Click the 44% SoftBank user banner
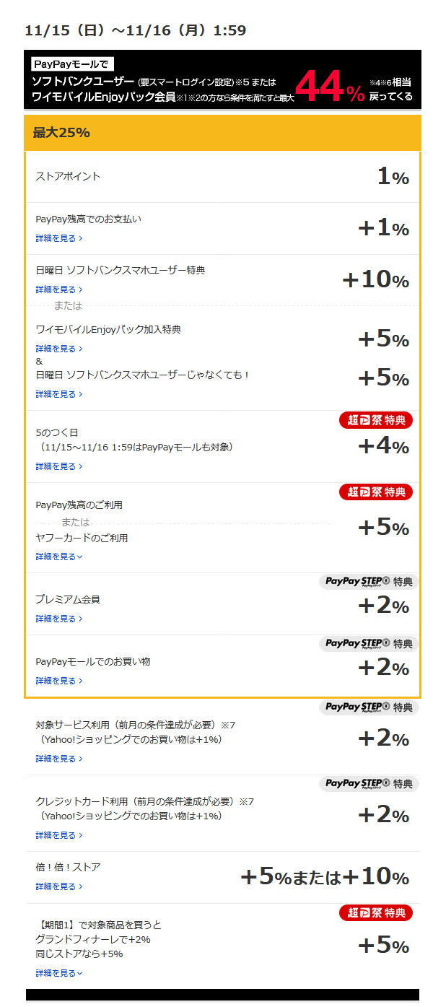The height and width of the screenshot is (1007, 433). [222, 79]
